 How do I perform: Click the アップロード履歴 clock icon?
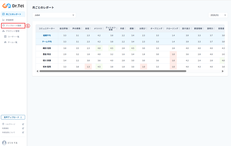coord(4,26)
